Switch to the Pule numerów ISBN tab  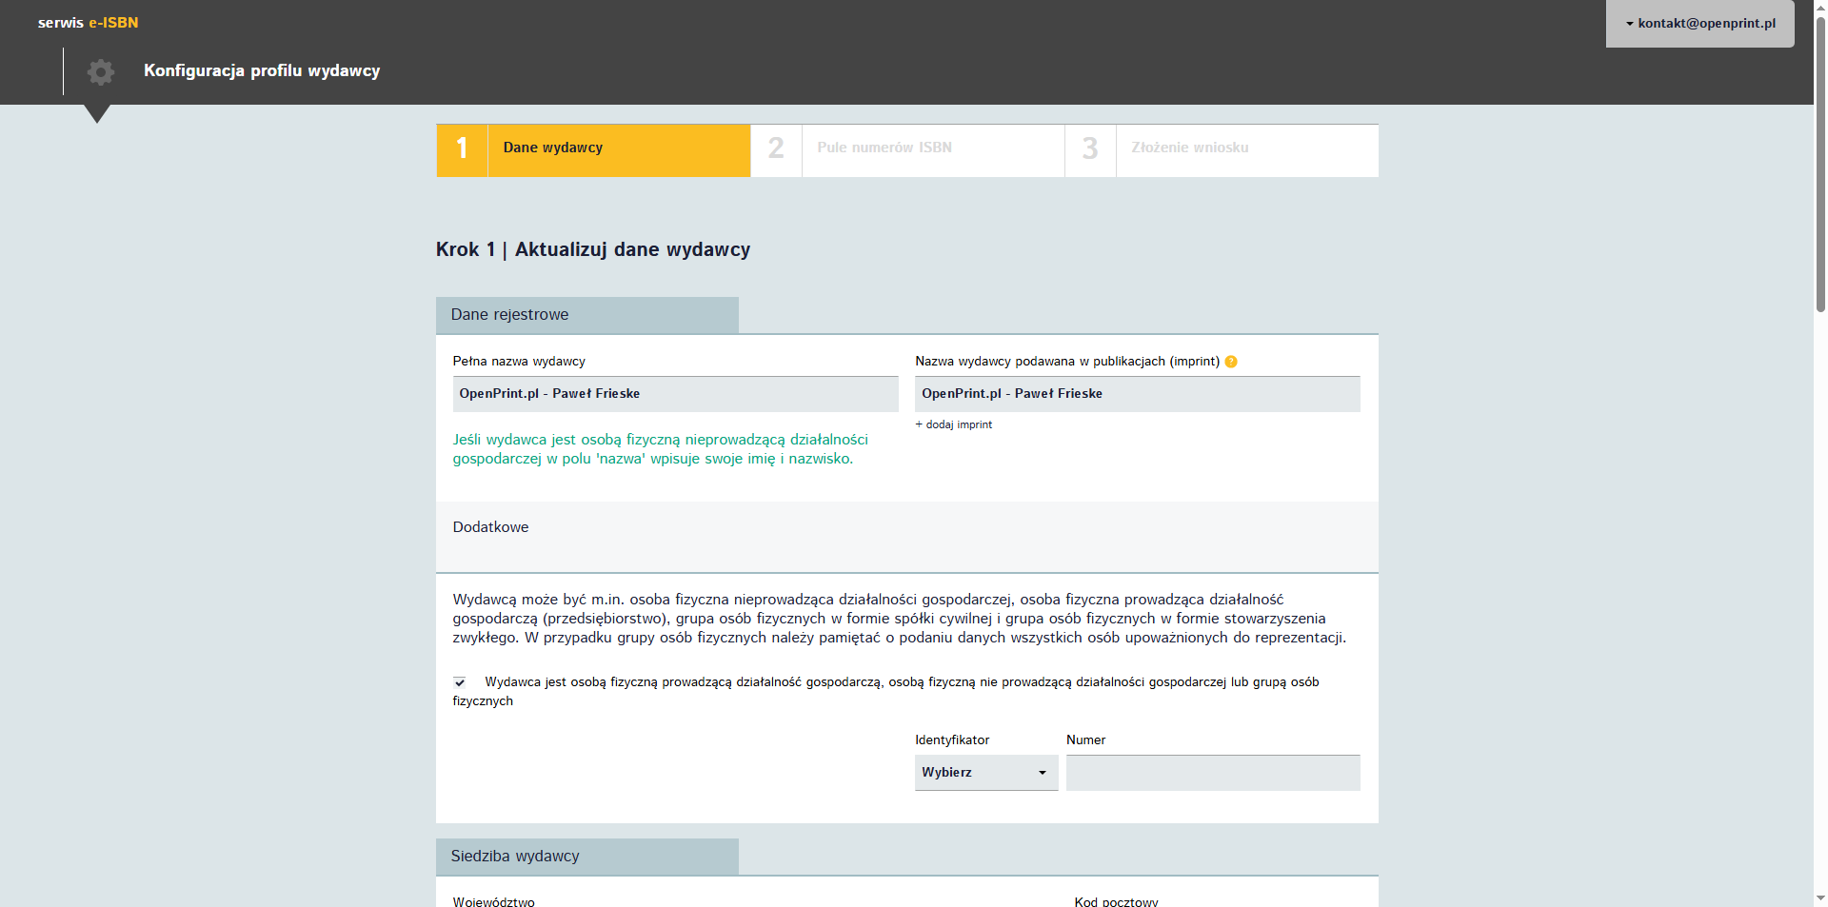tap(884, 148)
